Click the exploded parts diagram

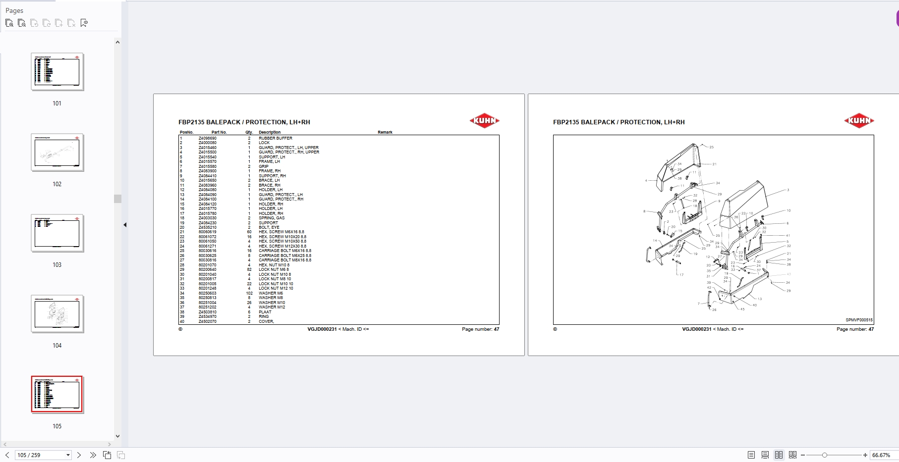(x=717, y=228)
